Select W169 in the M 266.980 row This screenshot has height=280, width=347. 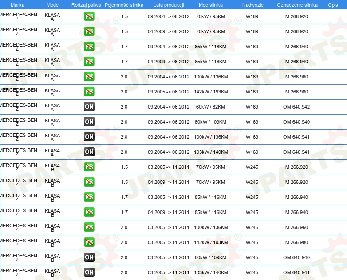click(x=252, y=92)
